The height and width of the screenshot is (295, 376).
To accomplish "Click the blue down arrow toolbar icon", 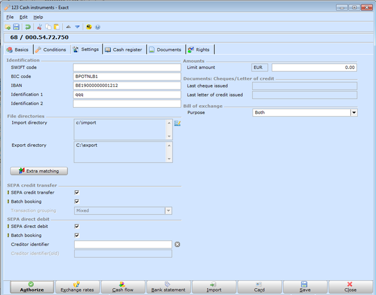I will point(77,27).
